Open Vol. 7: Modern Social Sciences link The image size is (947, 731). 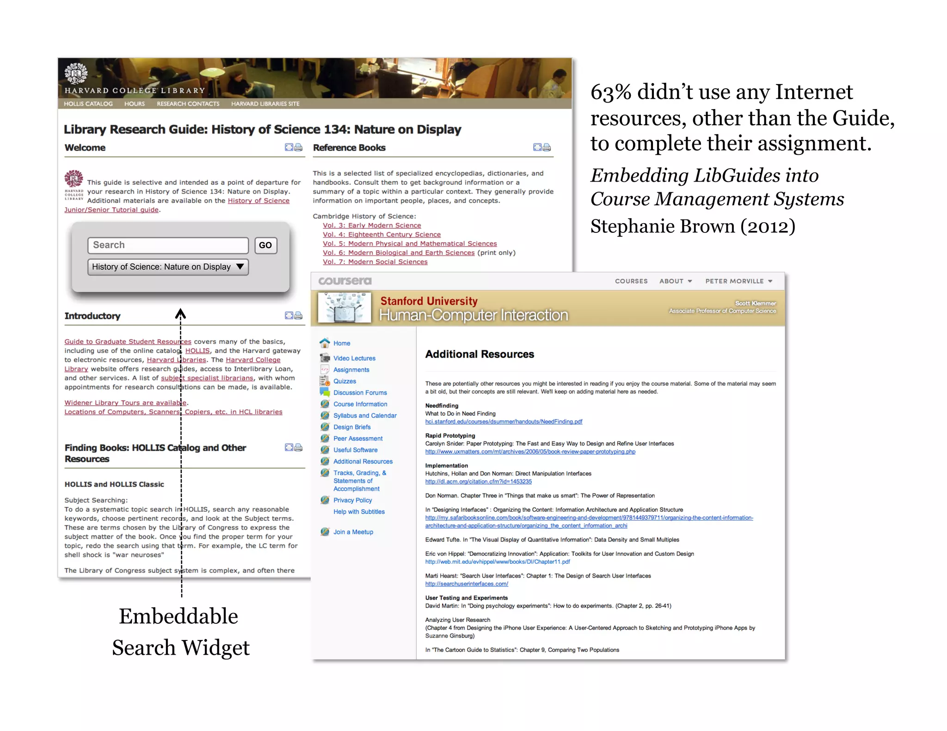pos(375,262)
